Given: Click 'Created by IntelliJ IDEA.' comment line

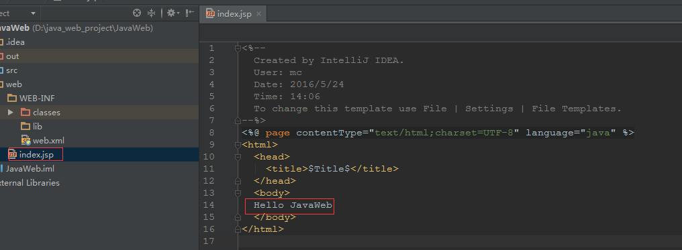Looking at the screenshot, I should pyautogui.click(x=330, y=60).
